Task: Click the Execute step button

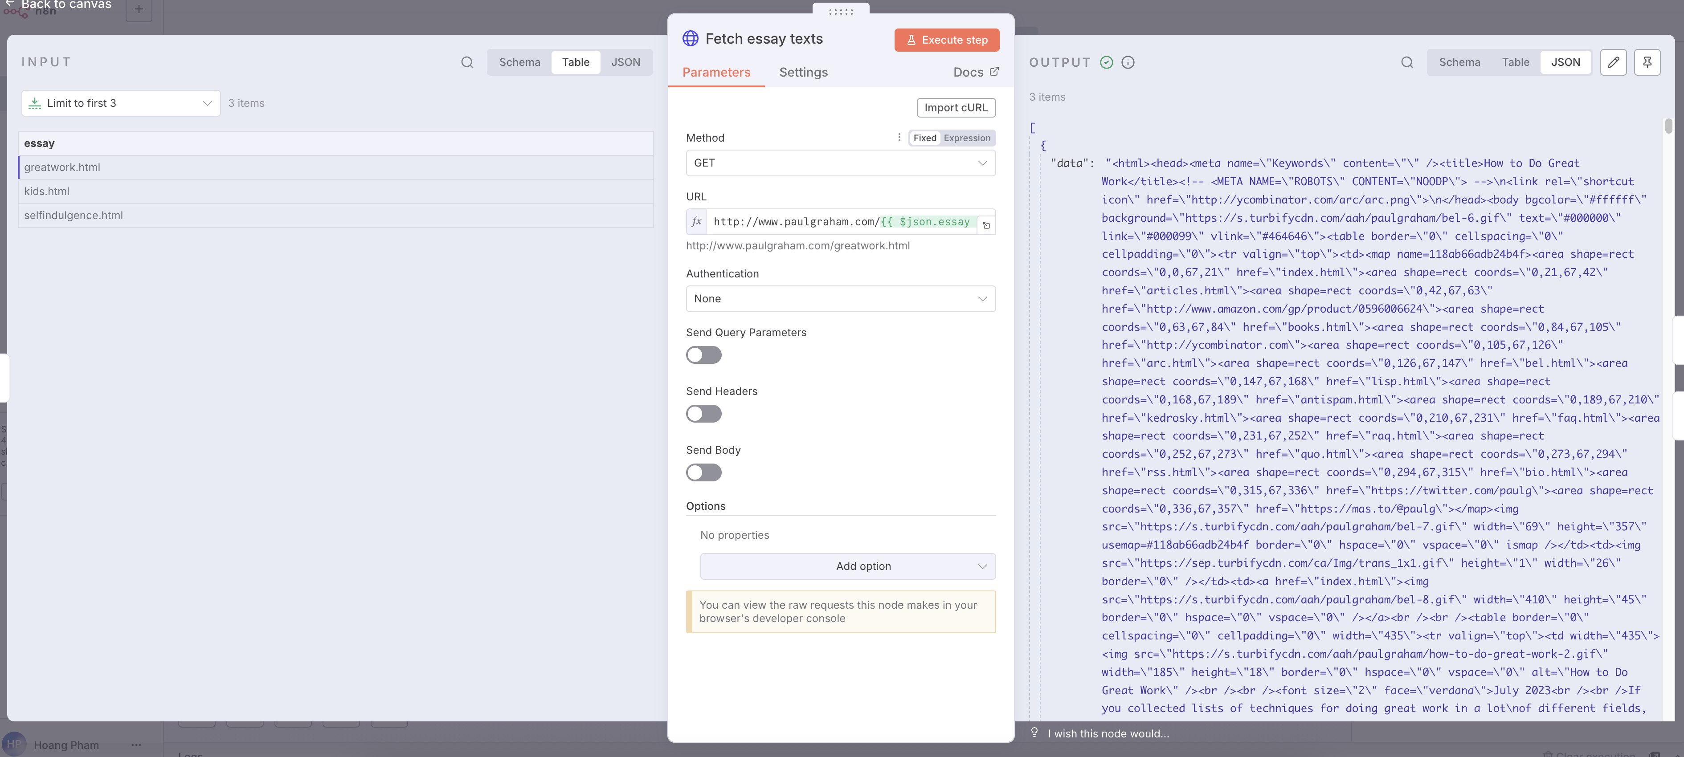Action: pos(947,40)
